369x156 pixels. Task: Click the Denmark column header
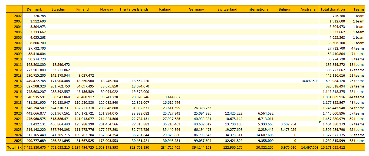34,9
